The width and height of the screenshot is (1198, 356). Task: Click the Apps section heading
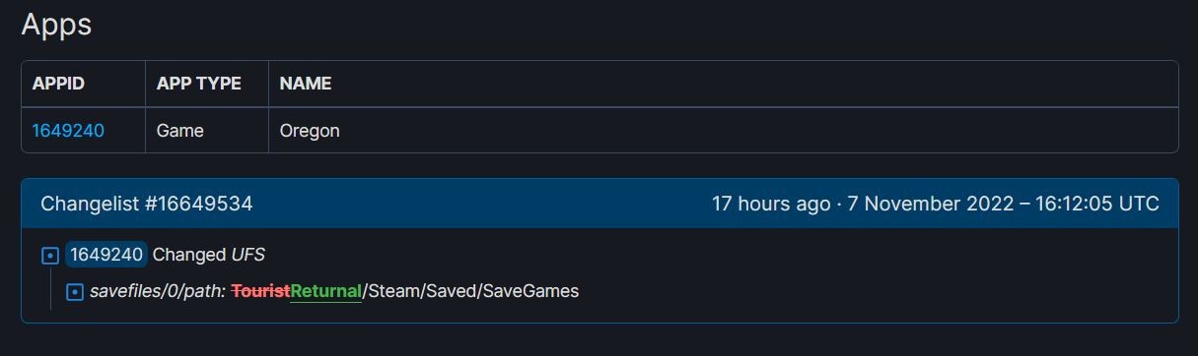56,25
